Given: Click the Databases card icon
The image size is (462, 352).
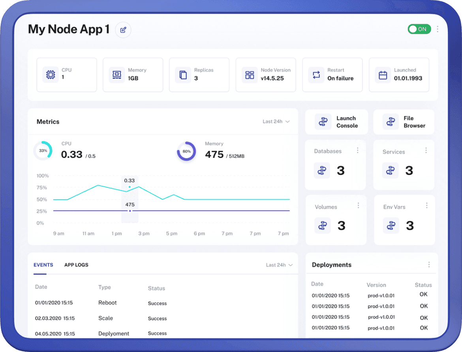Looking at the screenshot, I should [322, 170].
